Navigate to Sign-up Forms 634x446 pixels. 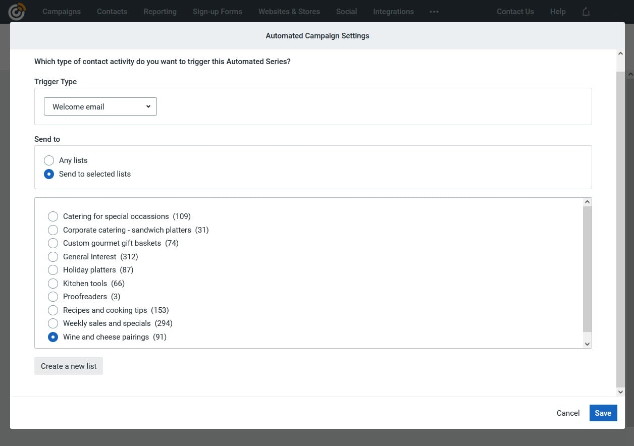click(x=217, y=11)
